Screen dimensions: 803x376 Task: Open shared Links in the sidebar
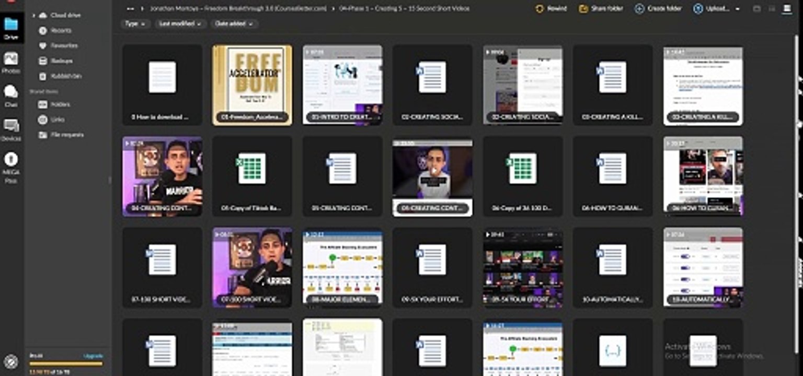pos(58,120)
